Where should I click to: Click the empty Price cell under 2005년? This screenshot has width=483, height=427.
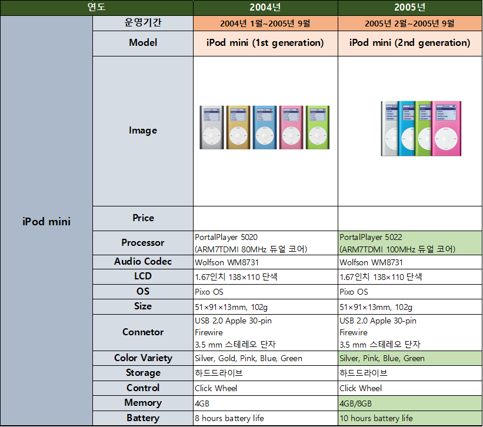click(x=410, y=219)
